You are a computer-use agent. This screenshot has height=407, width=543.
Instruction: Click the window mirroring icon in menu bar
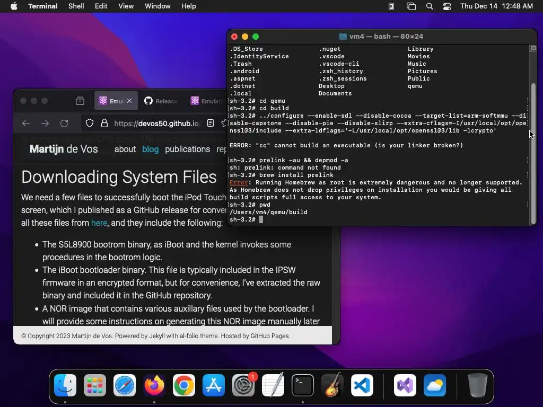[411, 6]
